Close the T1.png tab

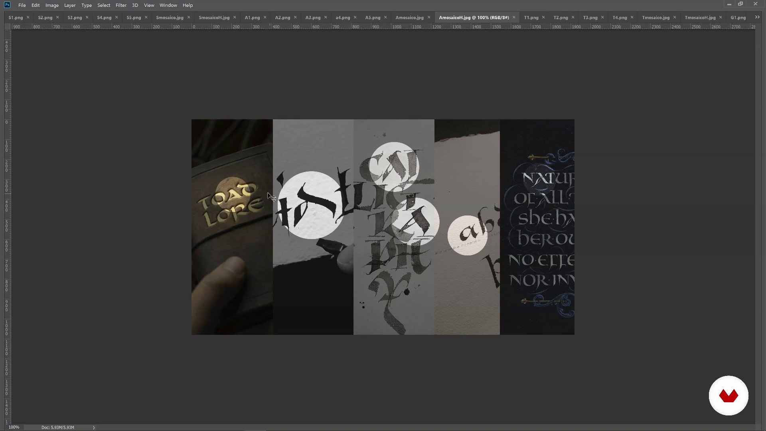coord(543,17)
